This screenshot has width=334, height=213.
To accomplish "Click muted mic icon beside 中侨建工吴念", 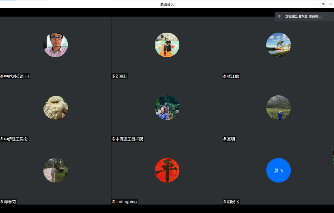I will 2,139.
